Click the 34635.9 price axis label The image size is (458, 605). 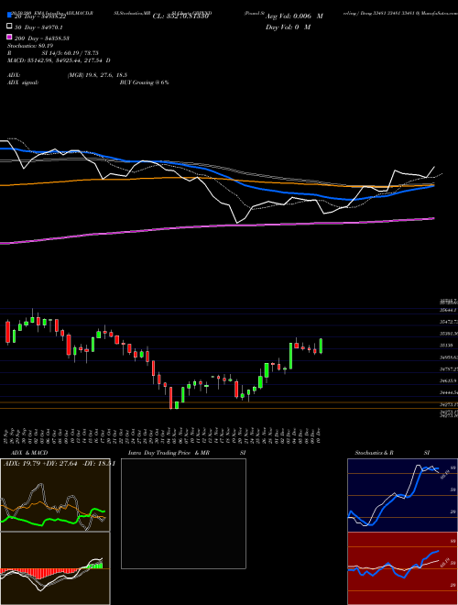[x=448, y=380]
